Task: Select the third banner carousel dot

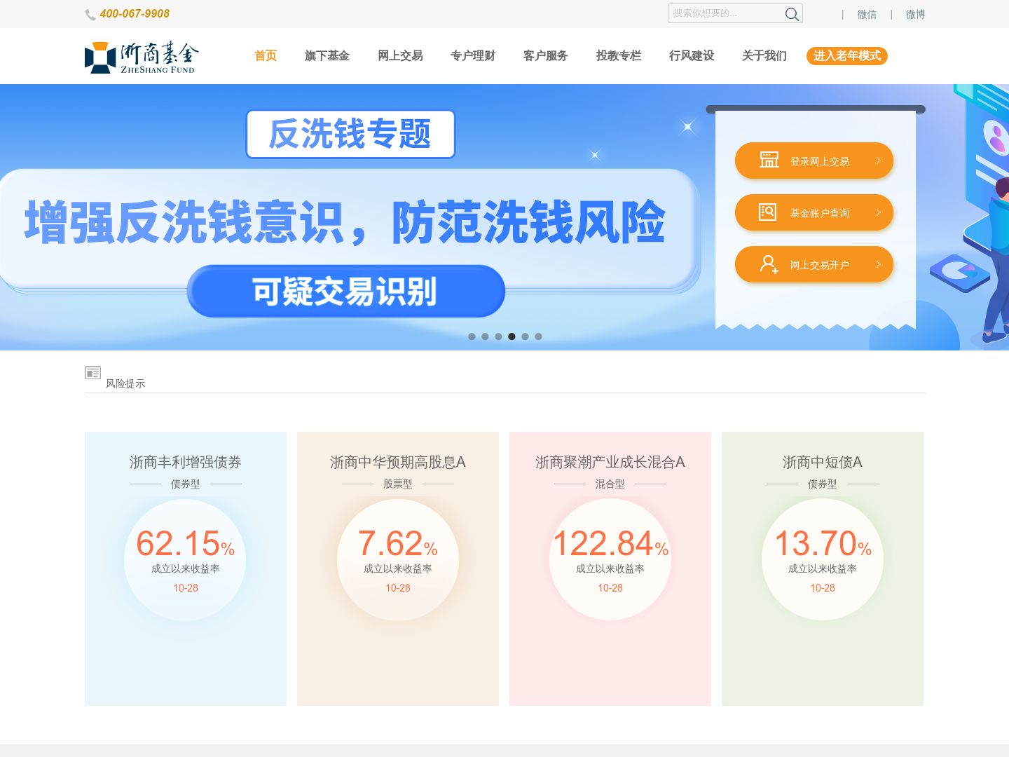Action: 498,336
